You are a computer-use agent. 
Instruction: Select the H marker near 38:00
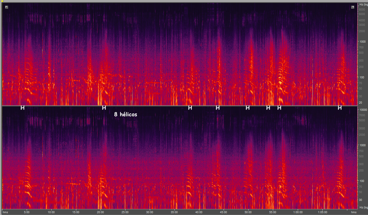pos(190,108)
